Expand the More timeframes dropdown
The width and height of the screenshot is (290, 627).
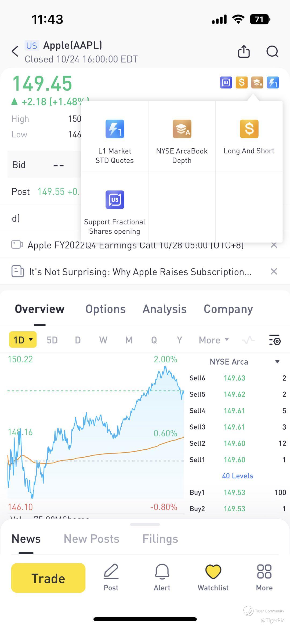(214, 340)
